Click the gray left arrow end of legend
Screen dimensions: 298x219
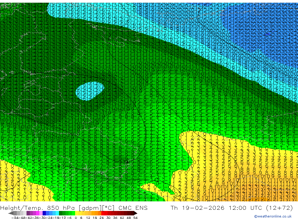point(11,213)
